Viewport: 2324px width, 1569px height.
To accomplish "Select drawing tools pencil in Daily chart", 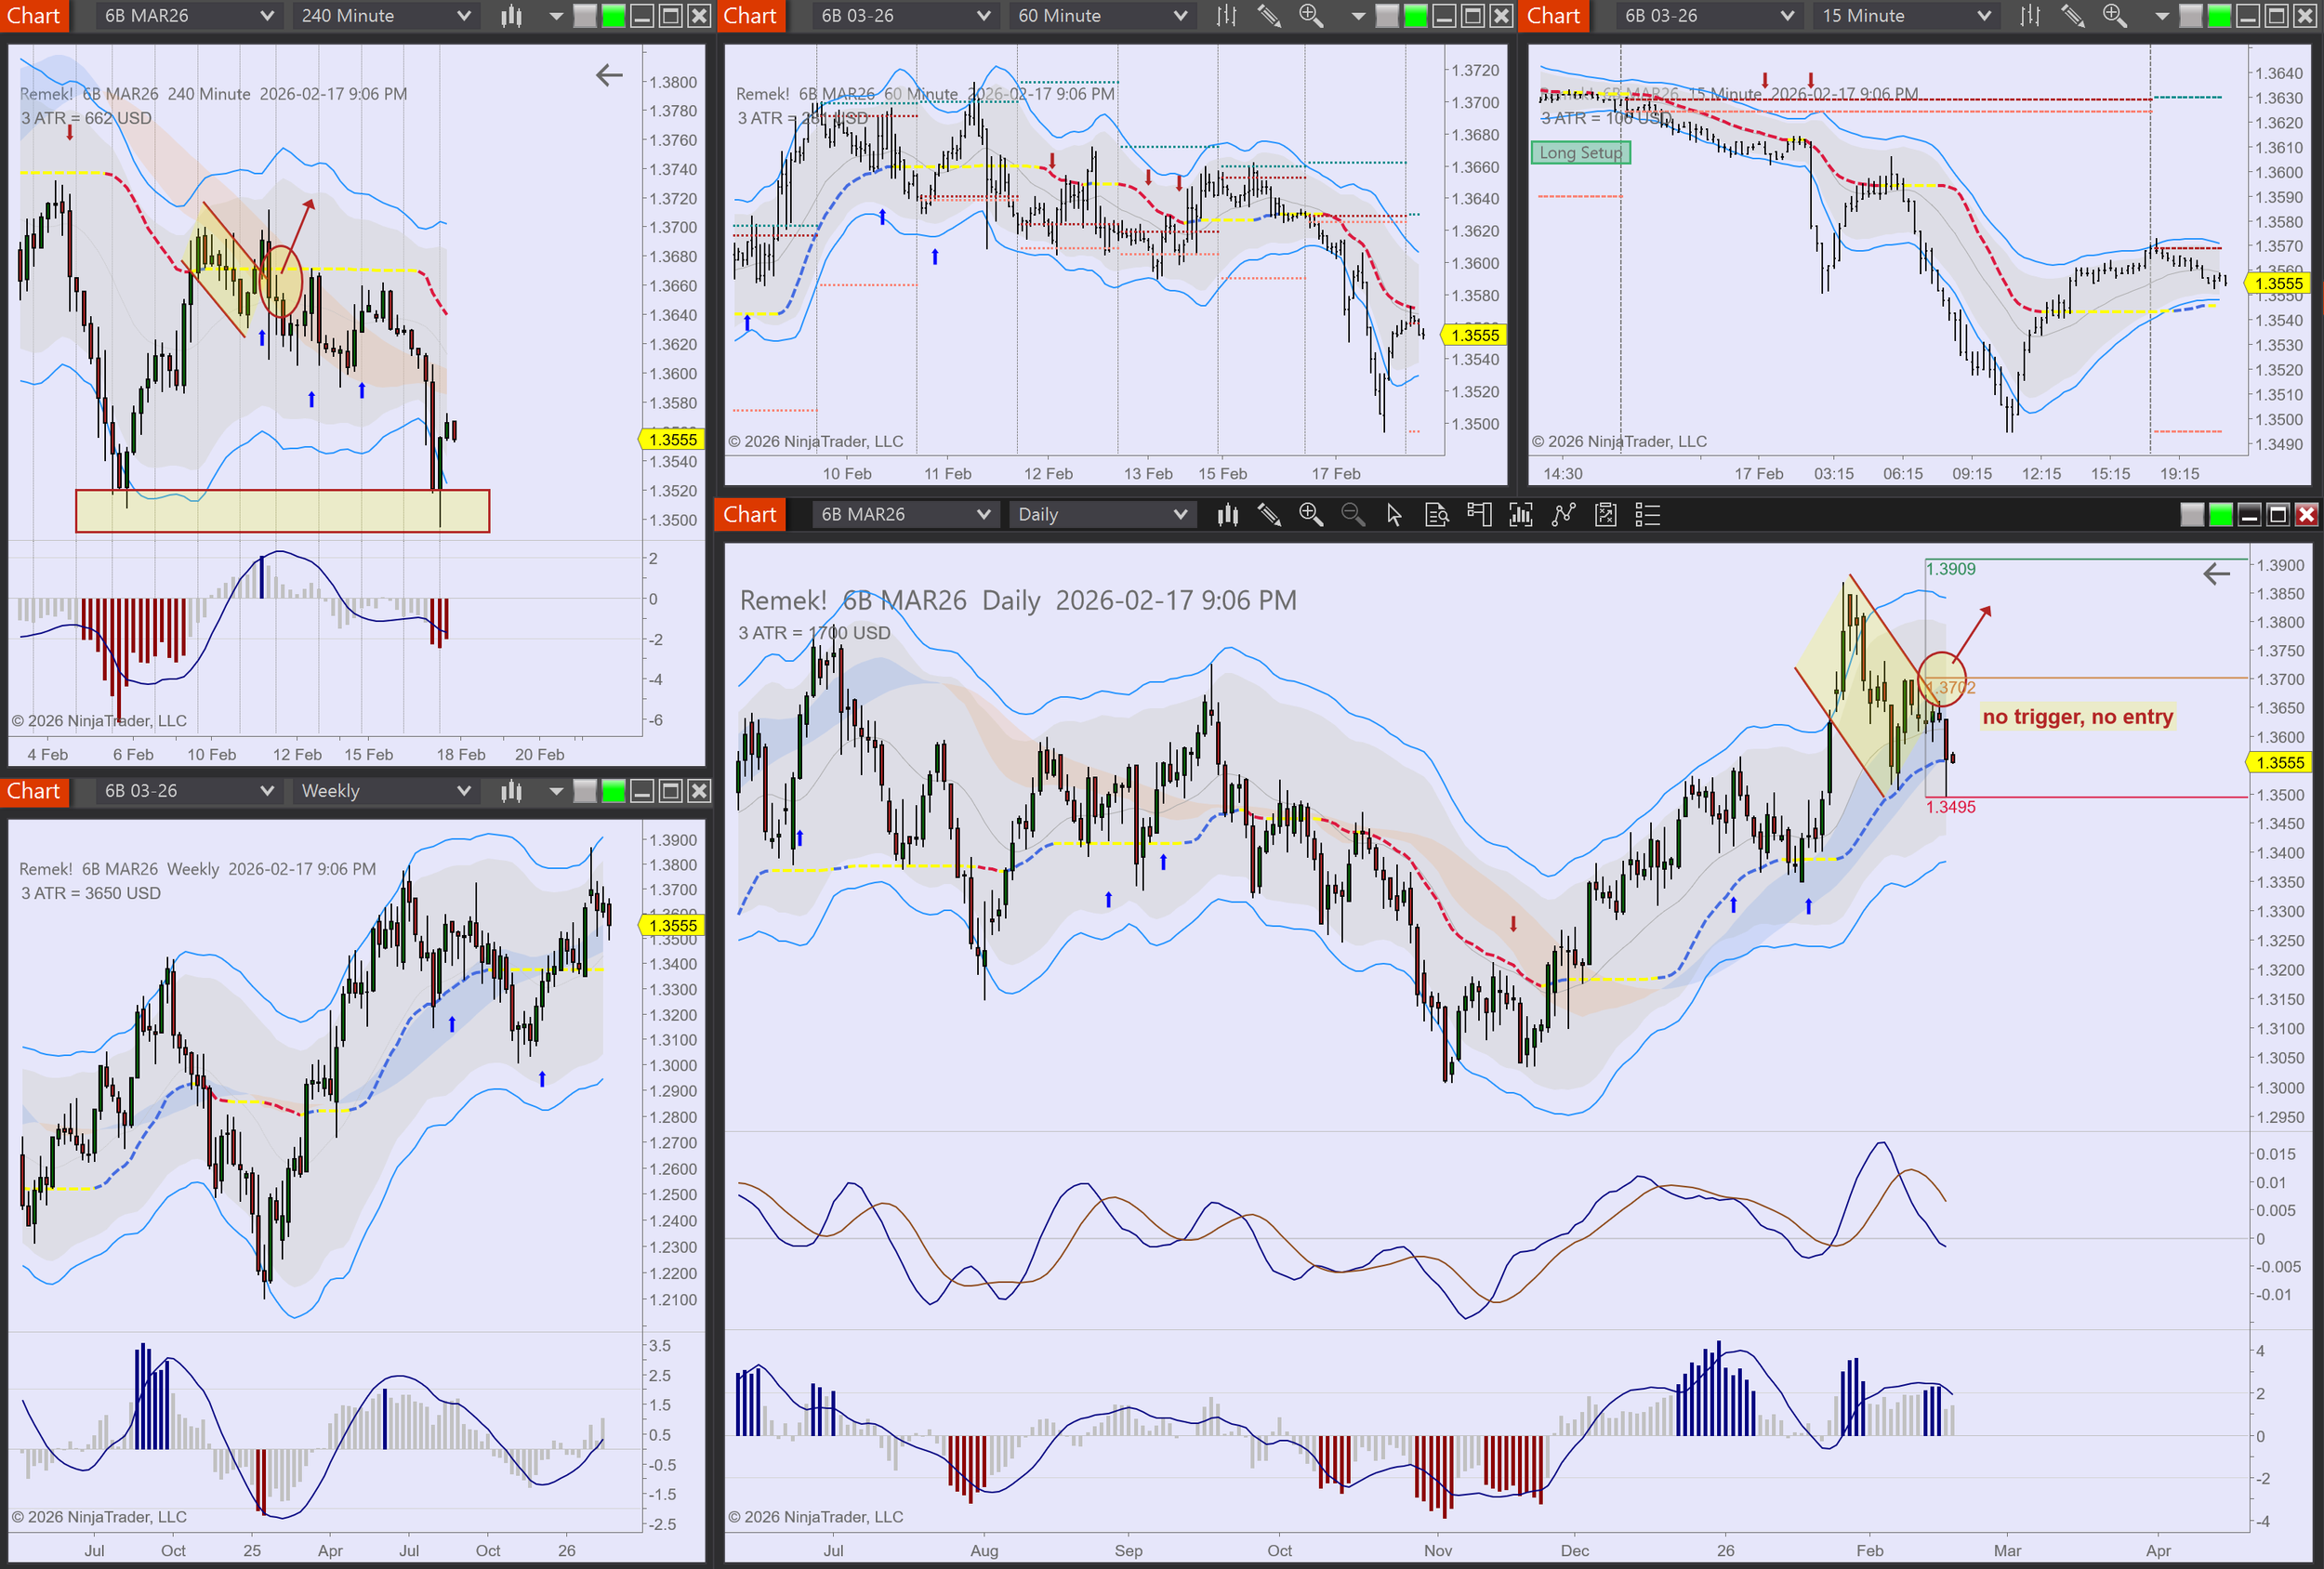I will point(1269,515).
